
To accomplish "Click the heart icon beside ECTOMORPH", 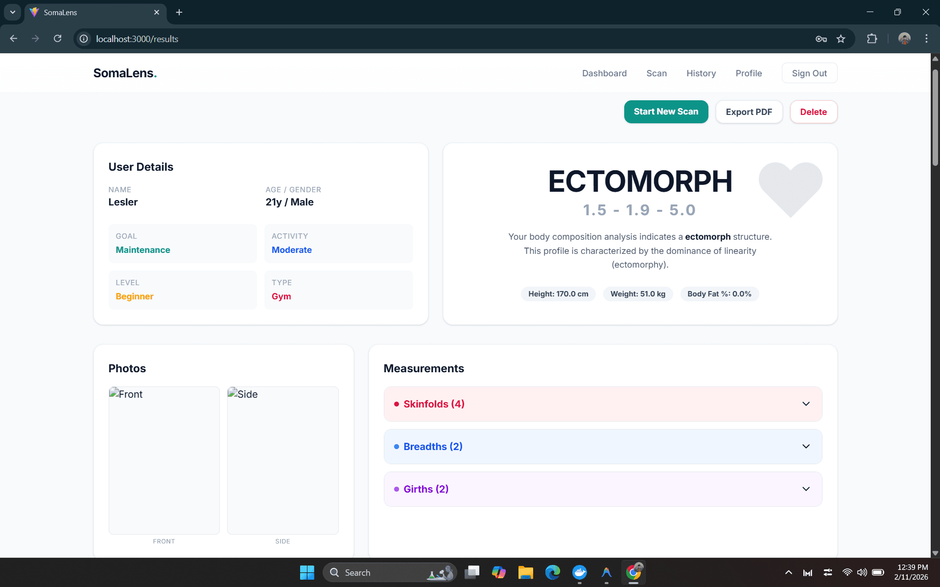I will point(790,189).
